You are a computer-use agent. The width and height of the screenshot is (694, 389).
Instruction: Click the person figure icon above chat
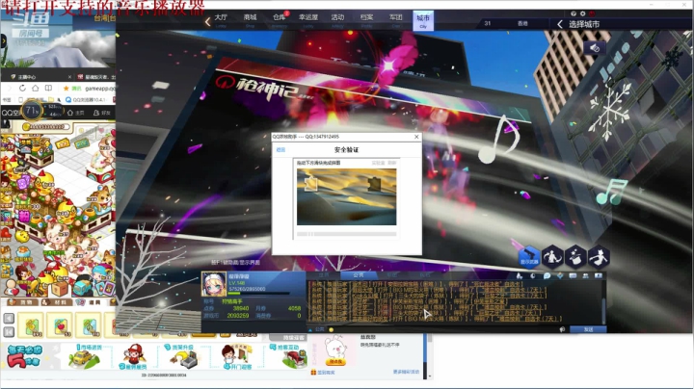520,275
